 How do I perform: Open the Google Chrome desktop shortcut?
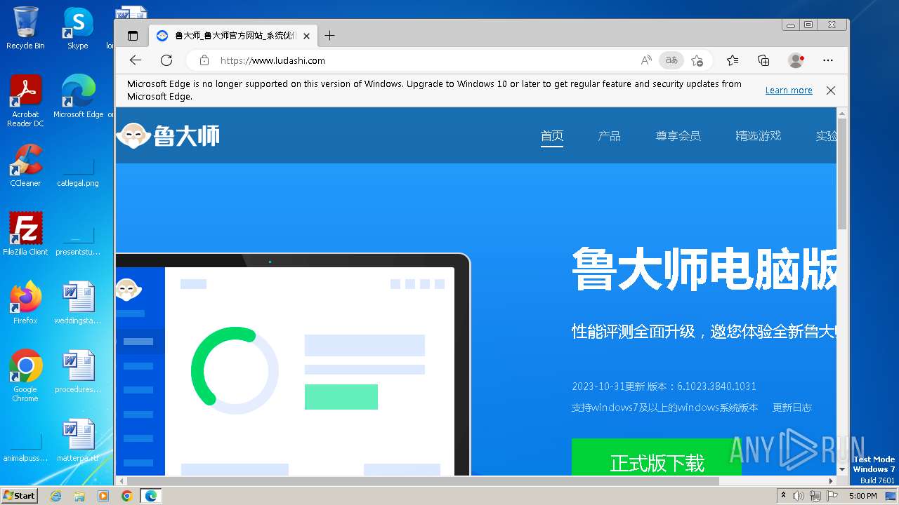point(25,376)
